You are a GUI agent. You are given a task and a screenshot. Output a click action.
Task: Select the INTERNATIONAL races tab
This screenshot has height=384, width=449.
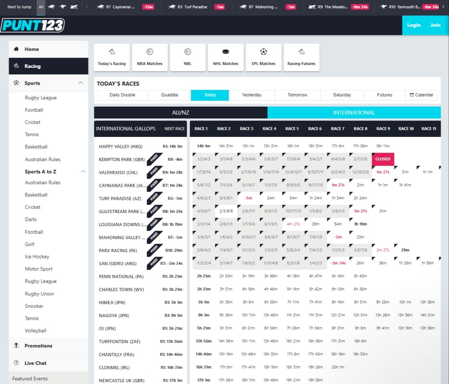[354, 112]
